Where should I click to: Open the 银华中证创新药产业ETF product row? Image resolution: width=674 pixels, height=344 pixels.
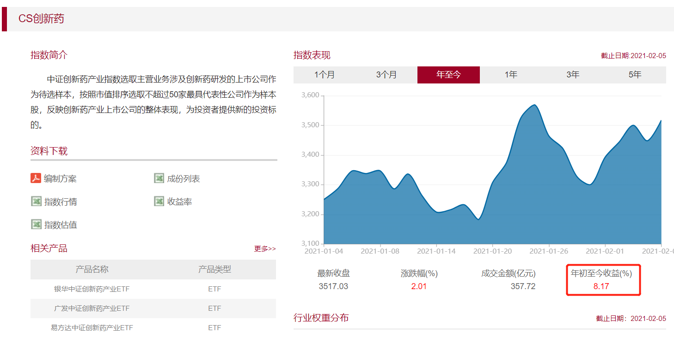[153, 289]
